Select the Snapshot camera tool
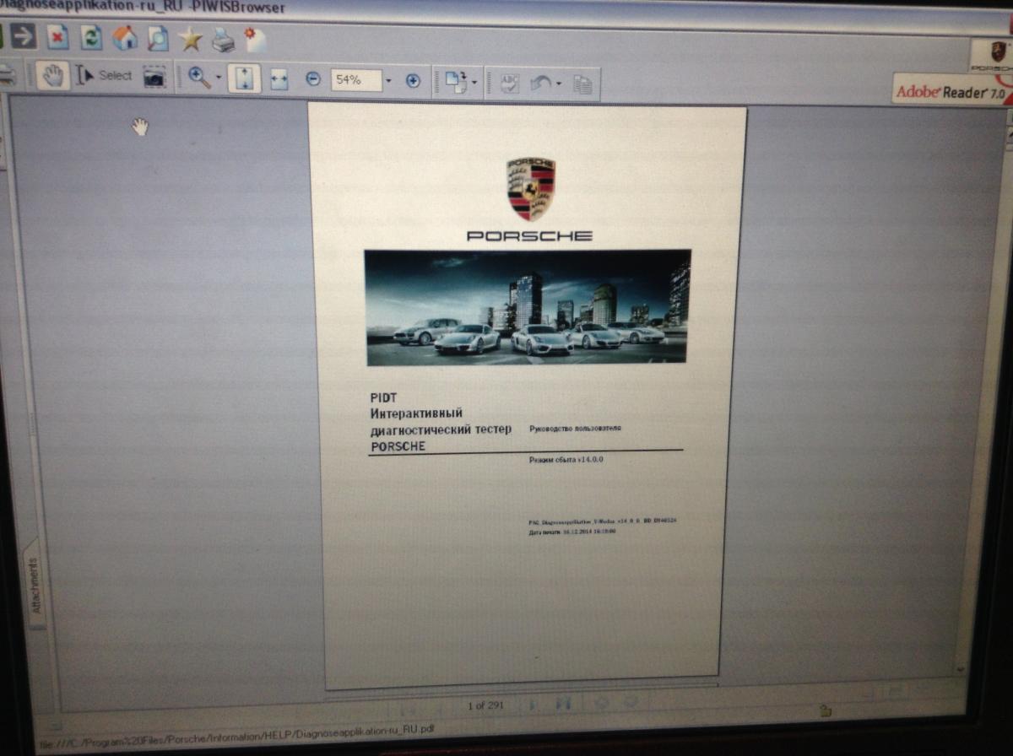Image resolution: width=1013 pixels, height=756 pixels. [x=154, y=77]
